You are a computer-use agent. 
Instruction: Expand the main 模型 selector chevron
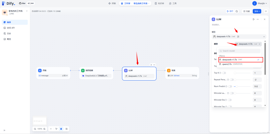pyautogui.click(x=264, y=37)
